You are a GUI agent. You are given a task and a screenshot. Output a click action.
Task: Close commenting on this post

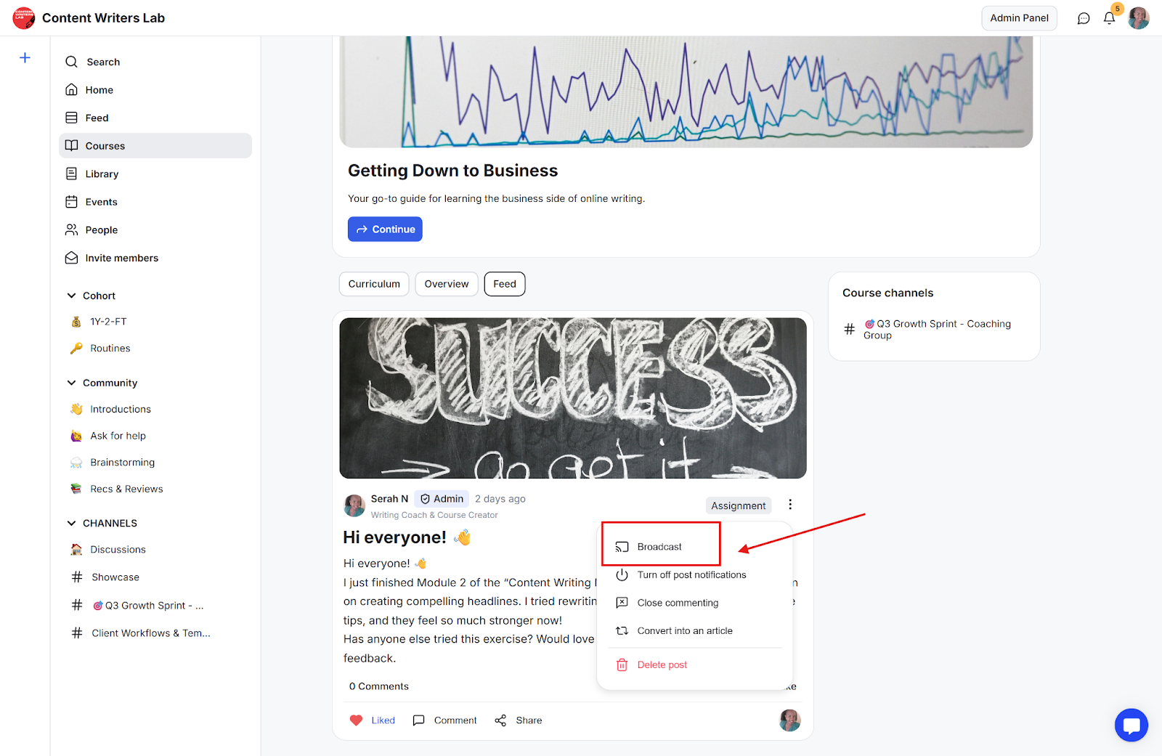pyautogui.click(x=677, y=603)
